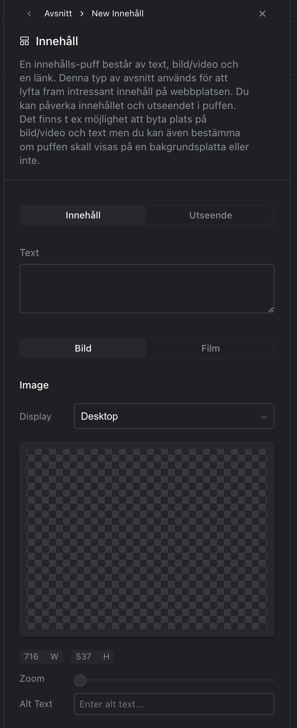Screen dimensions: 297x728
Task: Click the resize handle of the Text area
Action: 271,309
